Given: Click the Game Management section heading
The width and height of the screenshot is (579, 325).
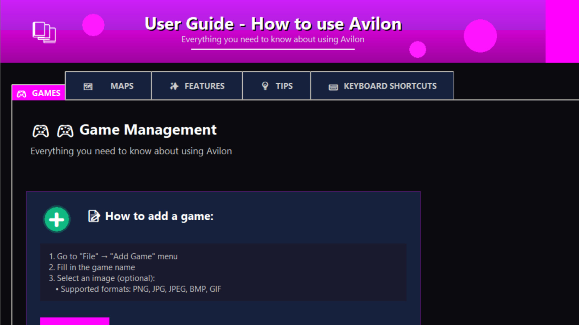Looking at the screenshot, I should [x=147, y=130].
